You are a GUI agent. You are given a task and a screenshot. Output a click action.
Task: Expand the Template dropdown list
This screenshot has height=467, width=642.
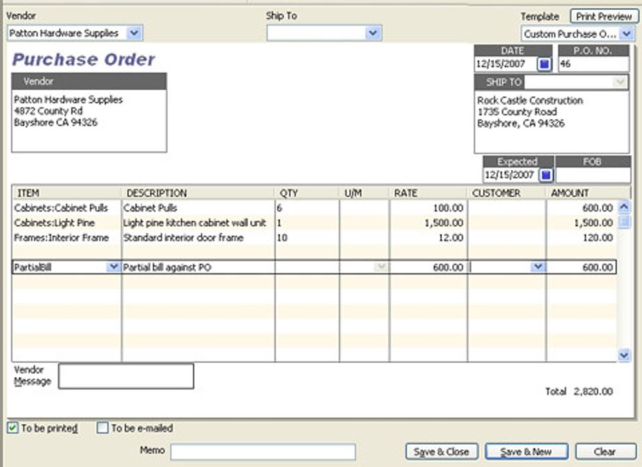pos(626,33)
